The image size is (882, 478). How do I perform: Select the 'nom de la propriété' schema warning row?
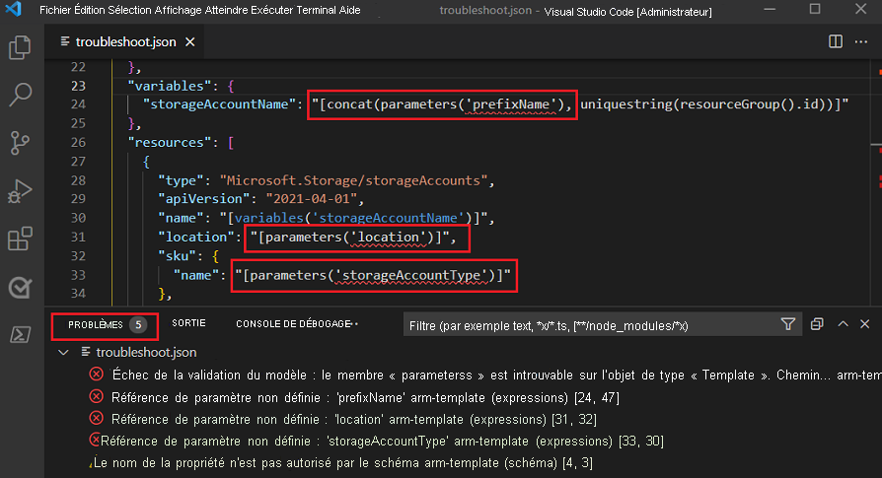click(343, 463)
